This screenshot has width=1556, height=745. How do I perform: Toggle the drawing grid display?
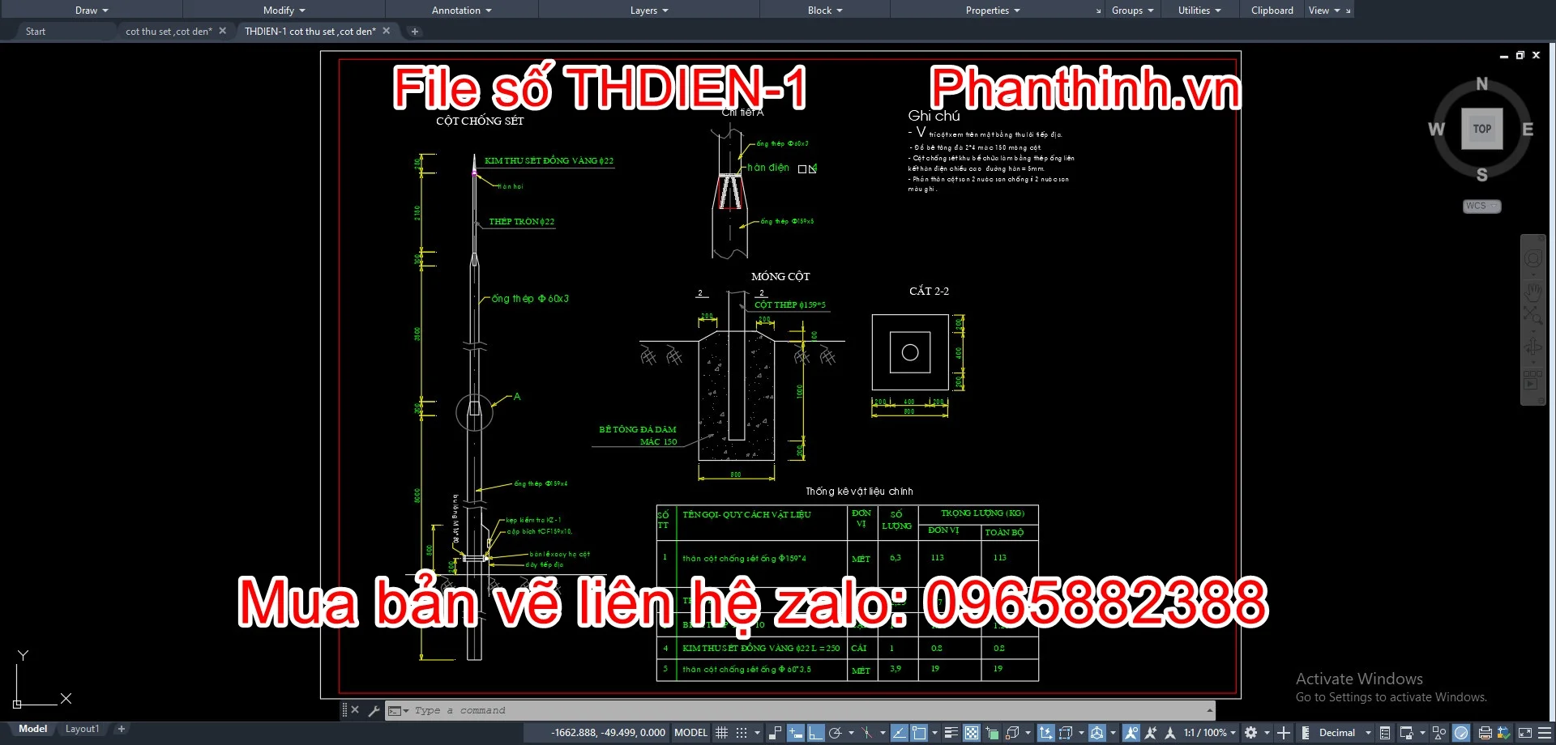[722, 733]
